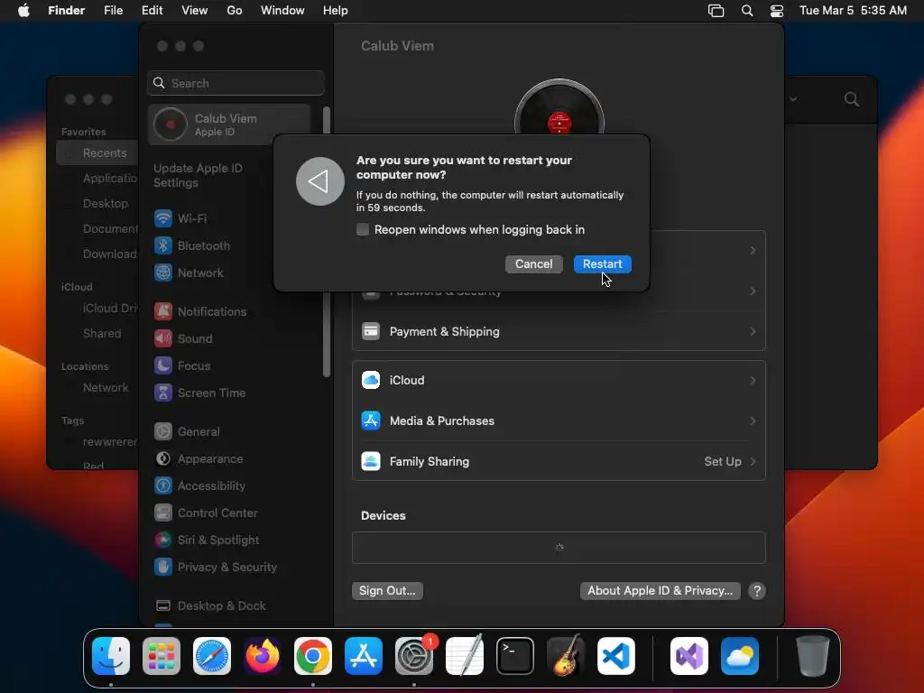
Task: Open System Settings Dock icon
Action: tap(414, 656)
